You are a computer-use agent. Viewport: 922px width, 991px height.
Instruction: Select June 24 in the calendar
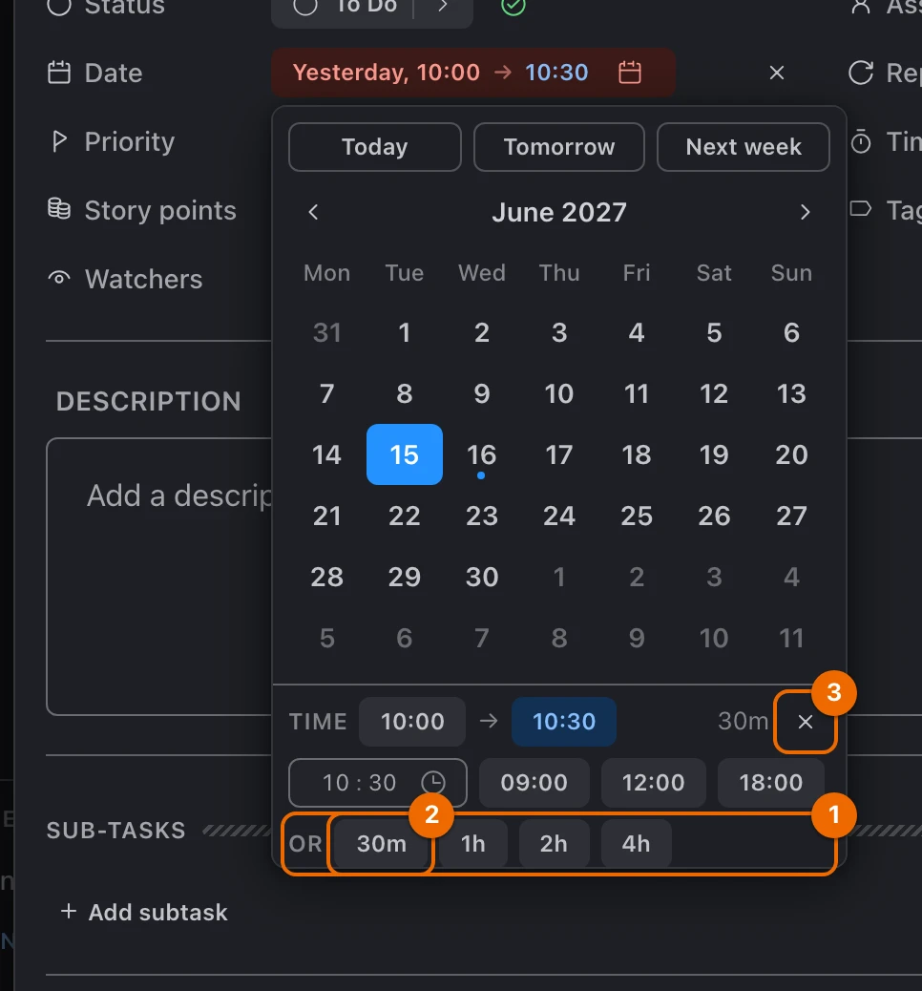tap(559, 516)
